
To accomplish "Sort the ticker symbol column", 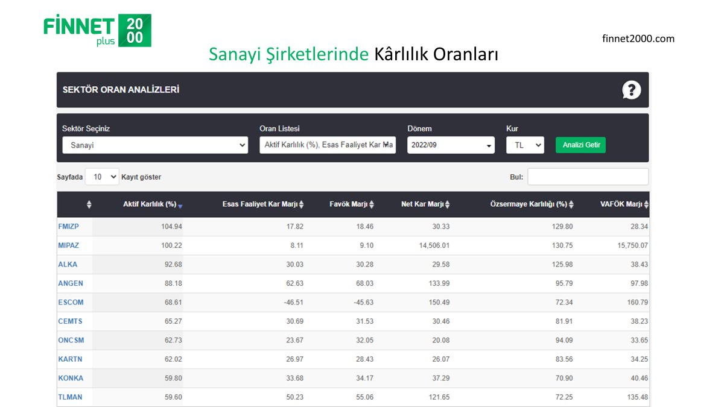I will click(x=89, y=204).
